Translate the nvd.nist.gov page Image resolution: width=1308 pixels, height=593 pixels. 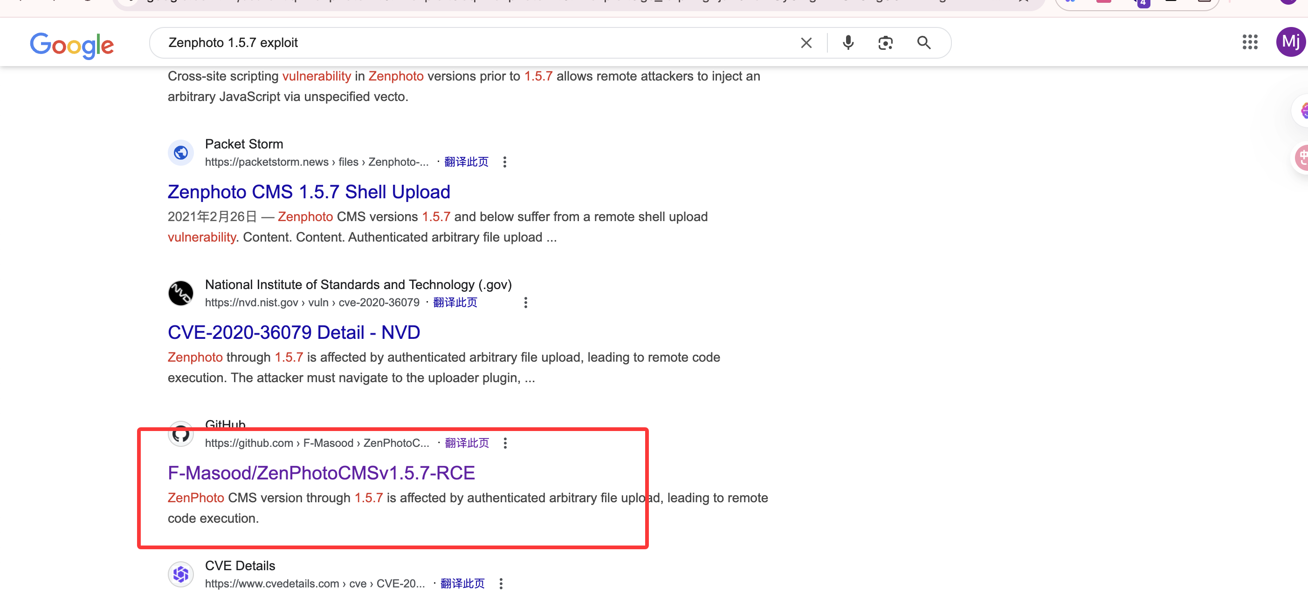[455, 303]
